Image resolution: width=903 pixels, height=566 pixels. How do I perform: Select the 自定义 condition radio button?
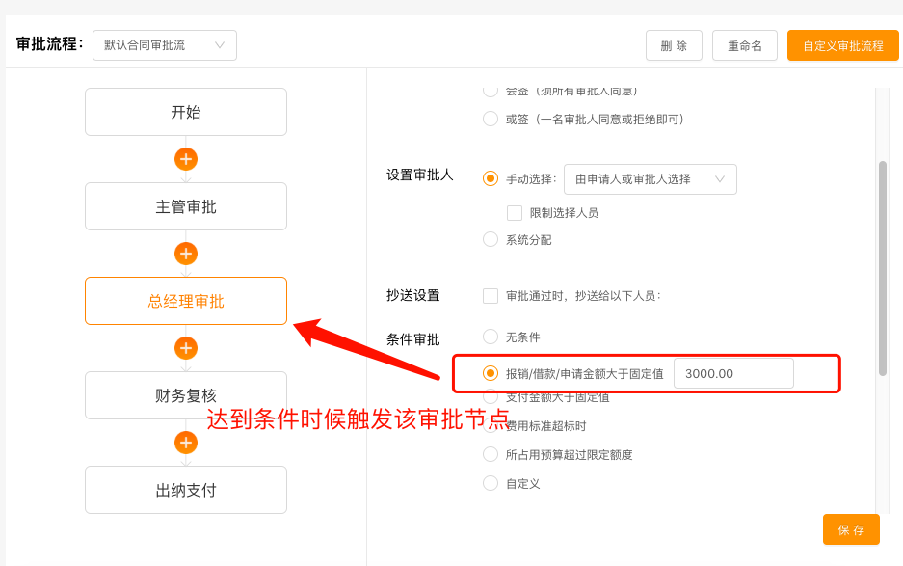click(491, 483)
